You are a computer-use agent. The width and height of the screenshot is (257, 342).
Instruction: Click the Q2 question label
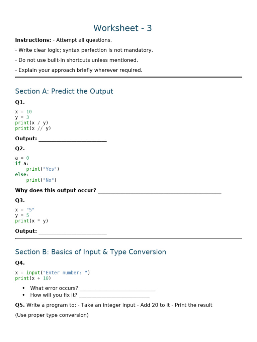pyautogui.click(x=20, y=149)
